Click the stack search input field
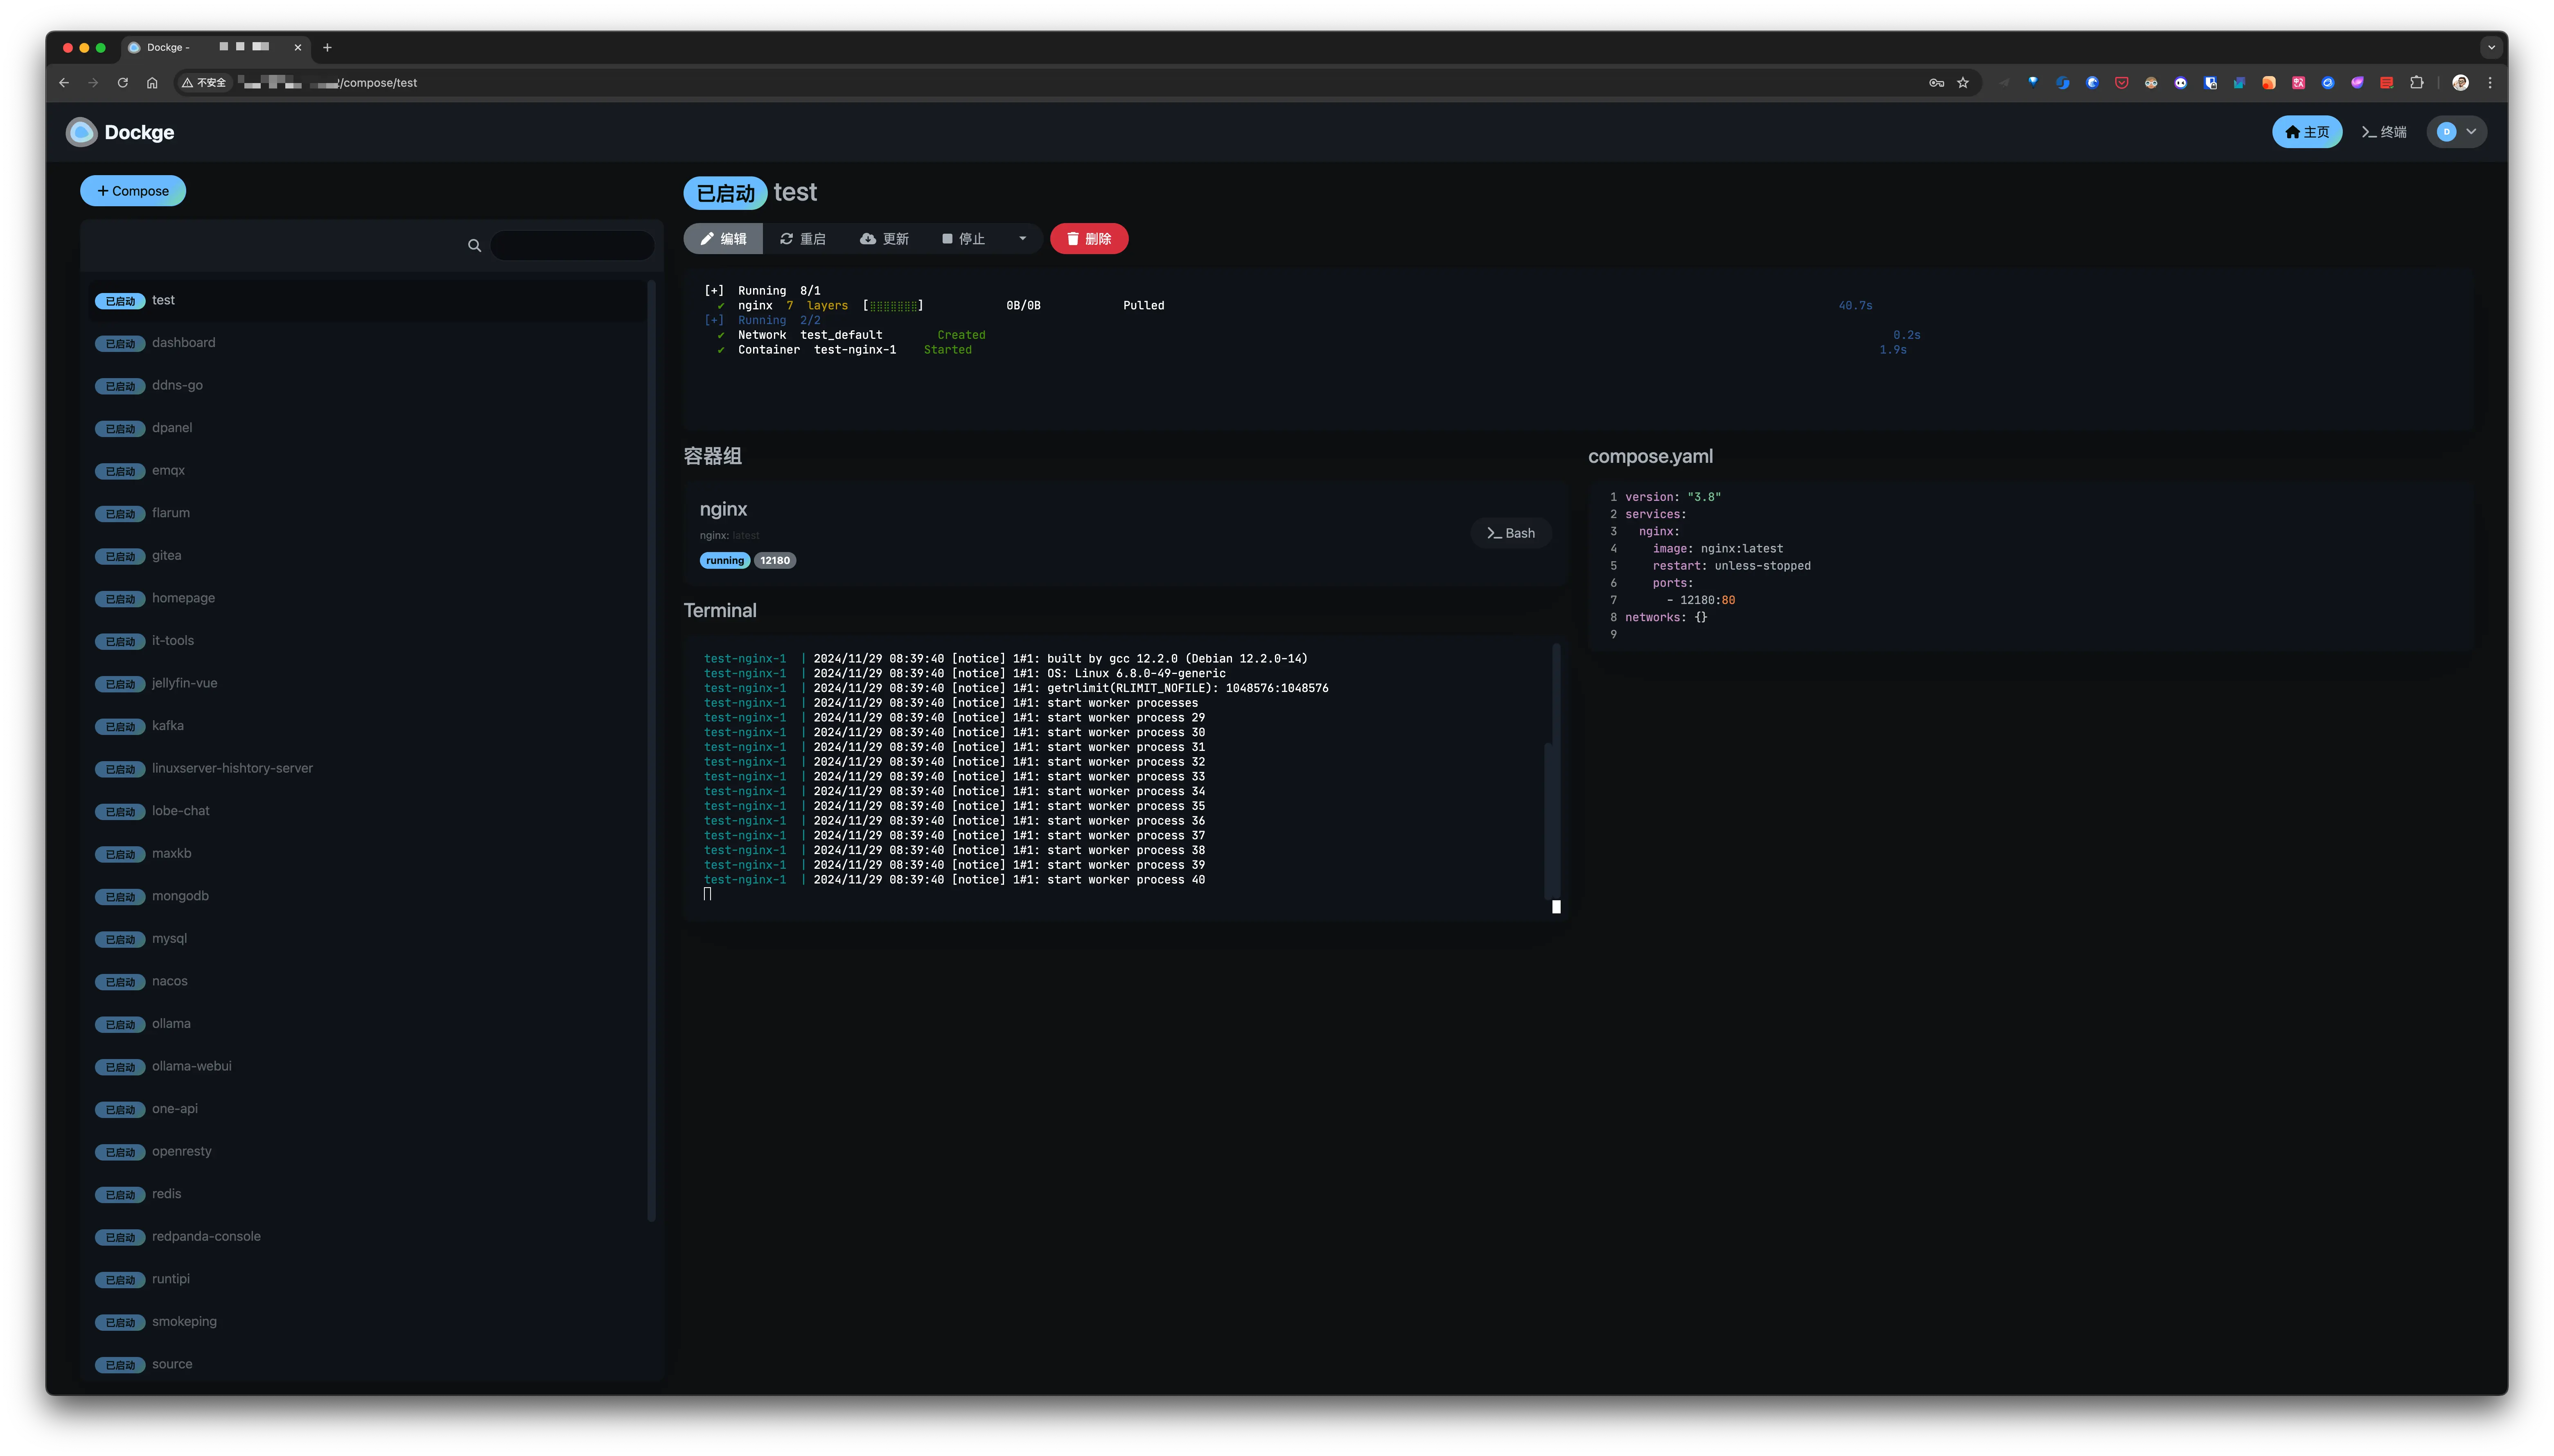Image resolution: width=2554 pixels, height=1456 pixels. 572,246
